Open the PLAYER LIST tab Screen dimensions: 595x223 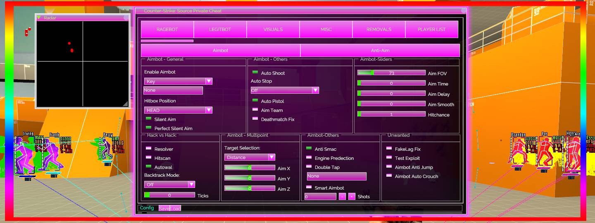pos(432,29)
